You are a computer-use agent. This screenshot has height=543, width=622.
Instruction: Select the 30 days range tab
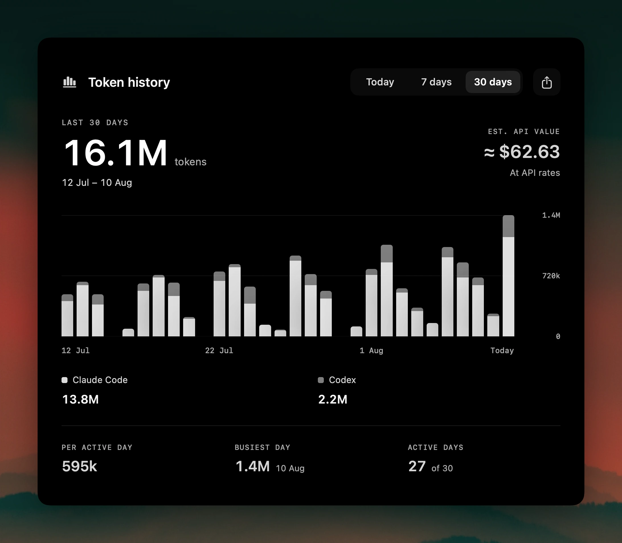(x=493, y=82)
